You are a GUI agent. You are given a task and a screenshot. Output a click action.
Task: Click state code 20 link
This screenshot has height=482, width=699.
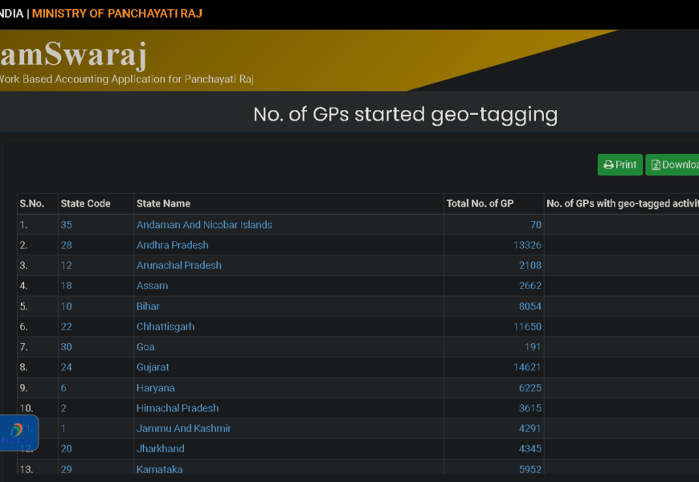(66, 448)
